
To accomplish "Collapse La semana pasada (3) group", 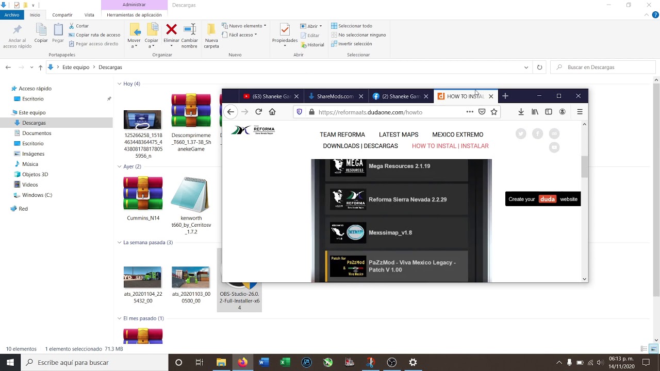I will pos(119,242).
